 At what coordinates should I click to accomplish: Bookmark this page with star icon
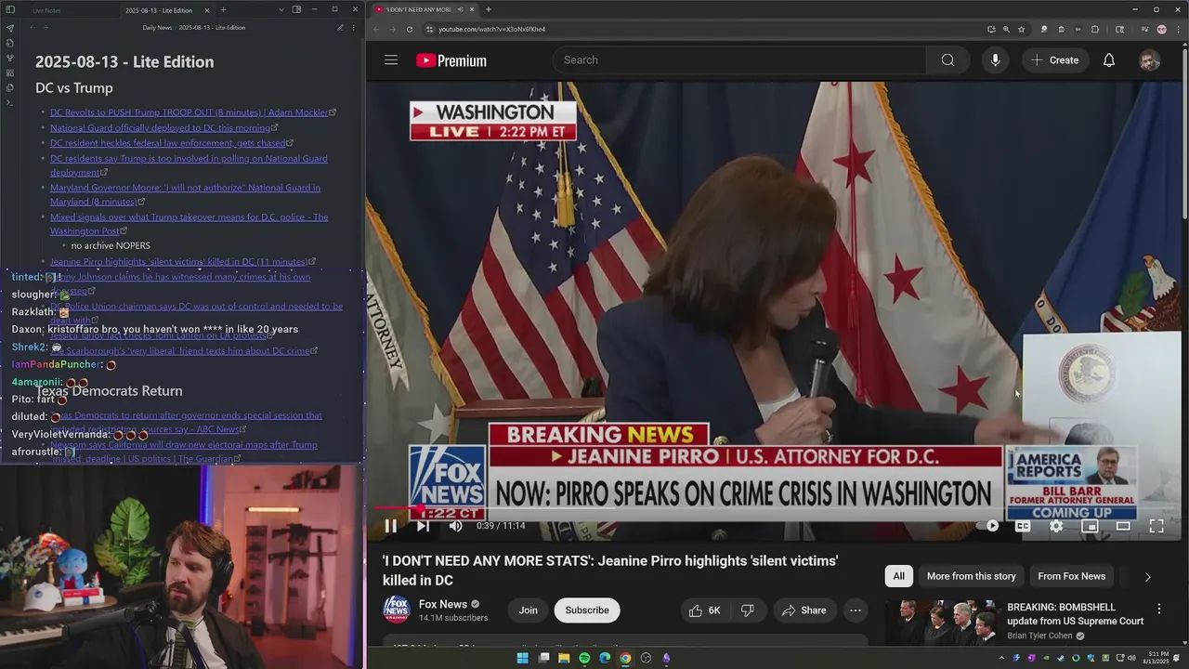pyautogui.click(x=1021, y=29)
